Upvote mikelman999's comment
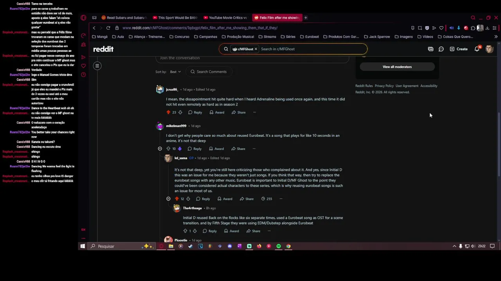Viewport: 501px width, 281px height. (x=168, y=149)
